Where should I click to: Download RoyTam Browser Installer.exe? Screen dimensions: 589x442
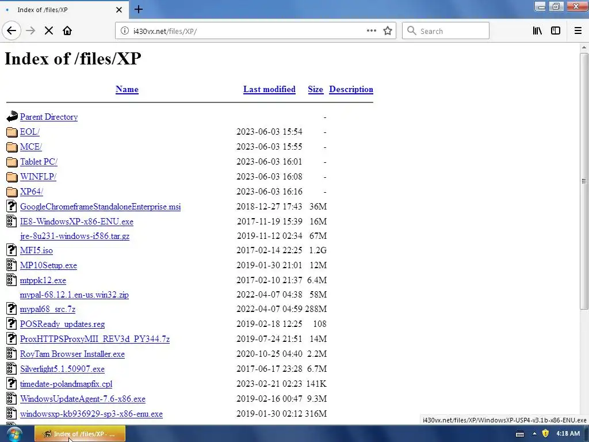point(72,354)
